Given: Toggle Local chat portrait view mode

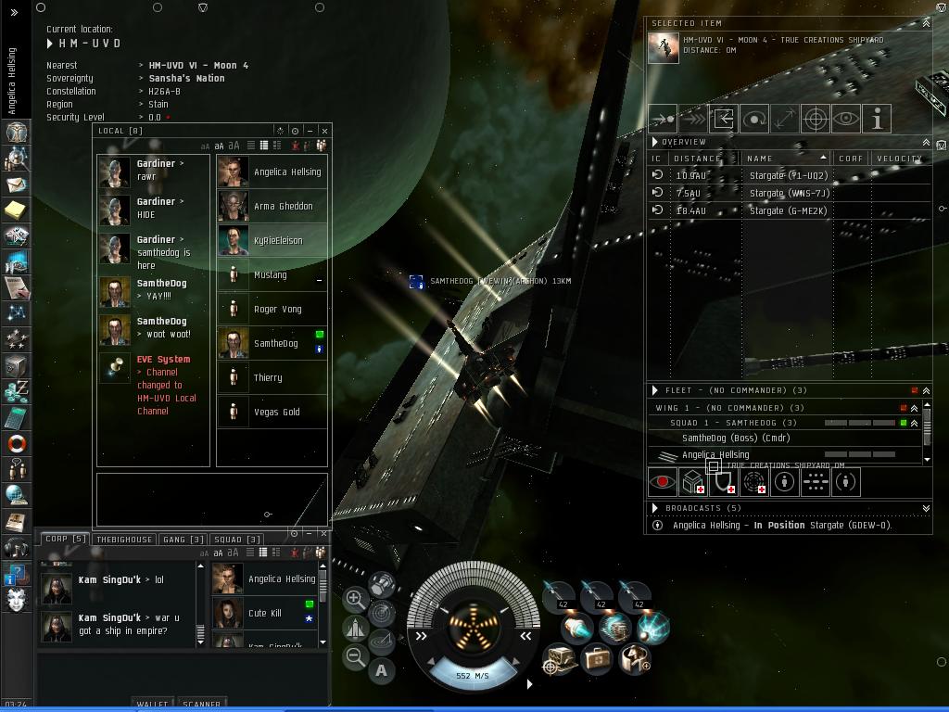Looking at the screenshot, I should click(276, 146).
